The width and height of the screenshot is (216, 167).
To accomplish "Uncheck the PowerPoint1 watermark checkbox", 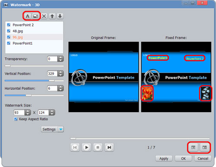I will (9, 43).
